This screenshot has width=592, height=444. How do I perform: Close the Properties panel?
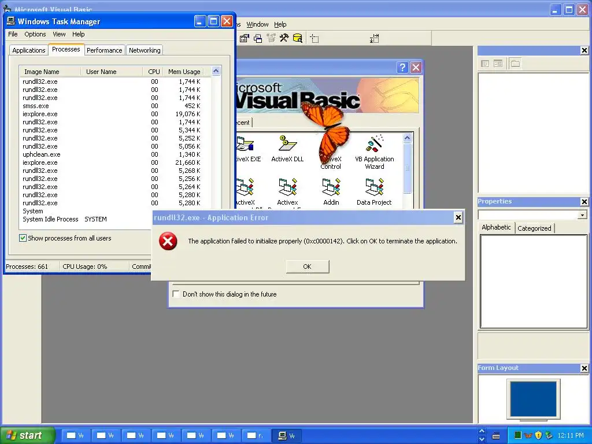point(584,202)
